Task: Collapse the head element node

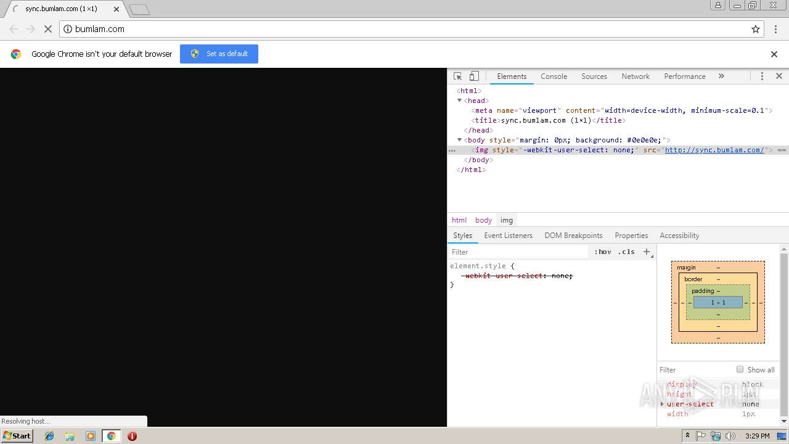Action: click(459, 101)
